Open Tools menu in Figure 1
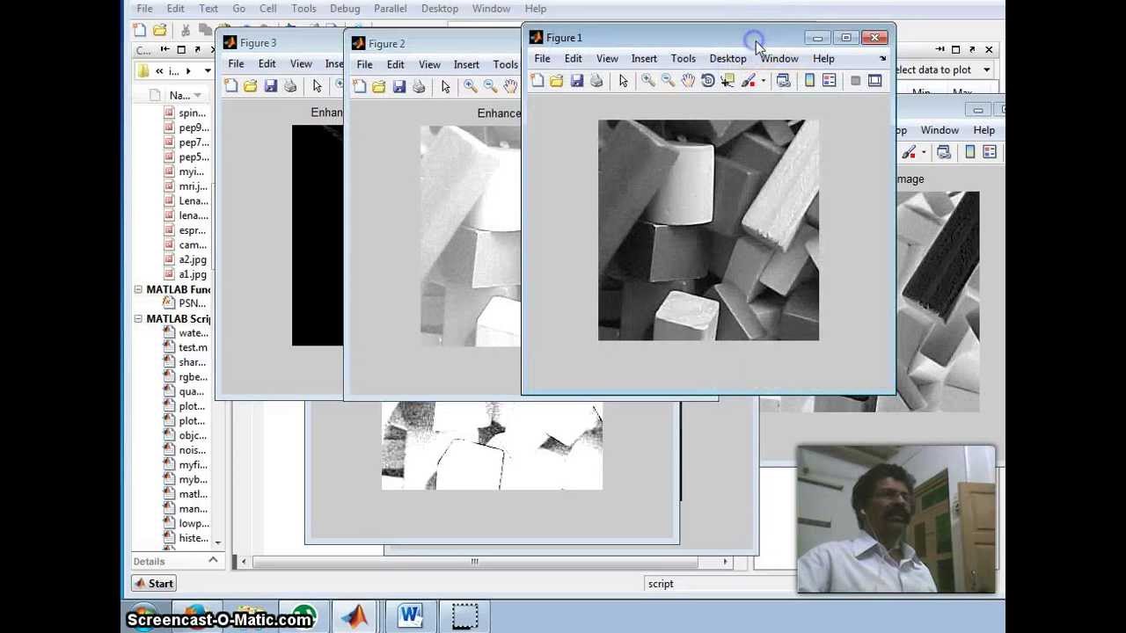Image resolution: width=1126 pixels, height=633 pixels. (683, 59)
